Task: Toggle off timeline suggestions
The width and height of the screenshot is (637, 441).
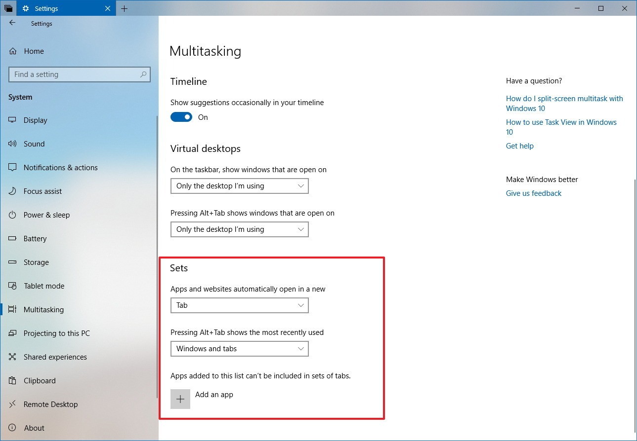Action: (x=181, y=117)
